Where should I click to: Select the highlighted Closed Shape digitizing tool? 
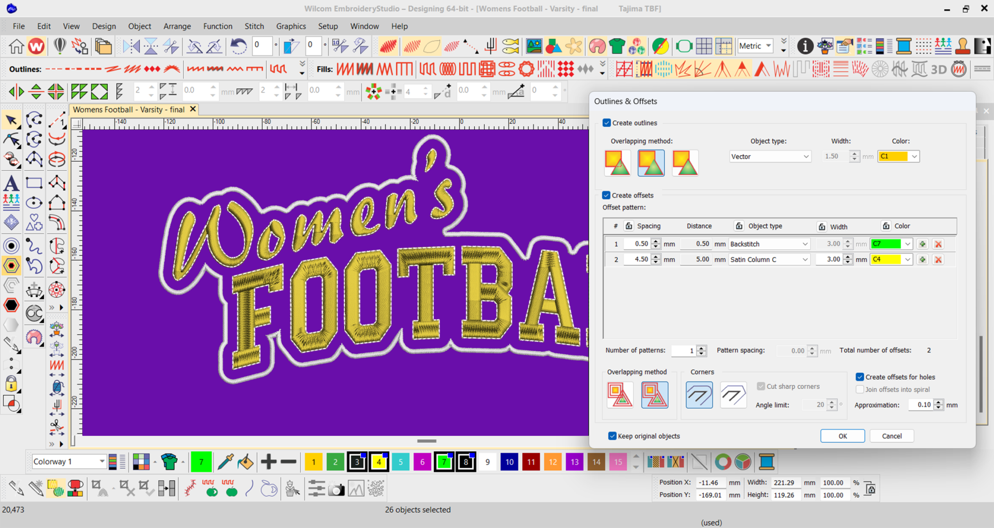(12, 265)
